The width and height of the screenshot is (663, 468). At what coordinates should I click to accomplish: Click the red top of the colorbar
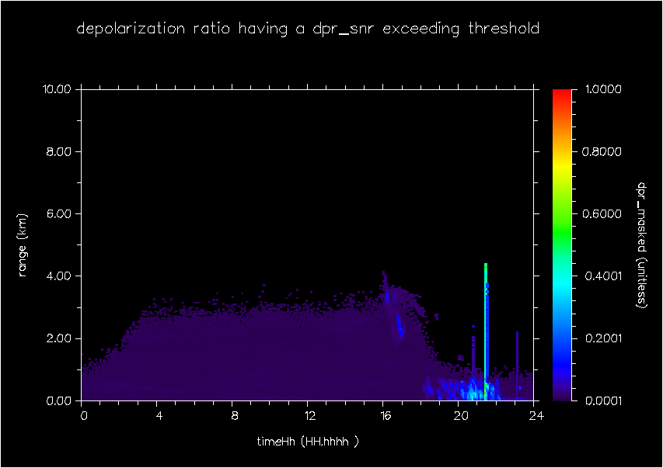(x=562, y=94)
